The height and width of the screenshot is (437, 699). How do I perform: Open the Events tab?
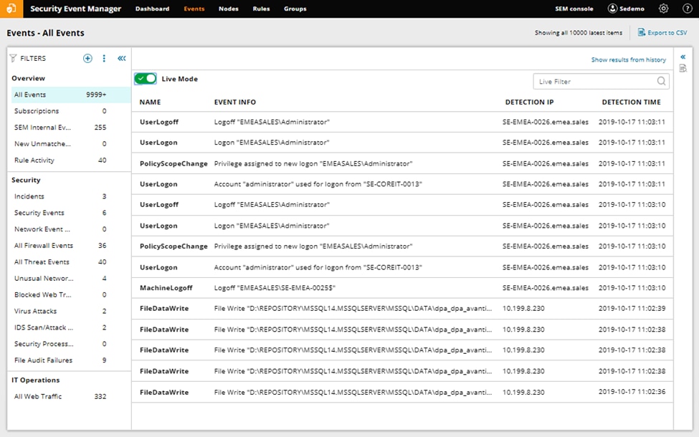pos(194,9)
